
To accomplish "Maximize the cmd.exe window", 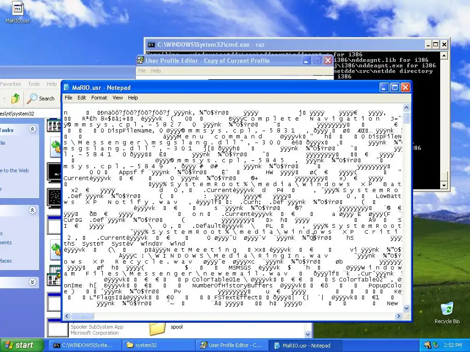I will click(x=436, y=45).
